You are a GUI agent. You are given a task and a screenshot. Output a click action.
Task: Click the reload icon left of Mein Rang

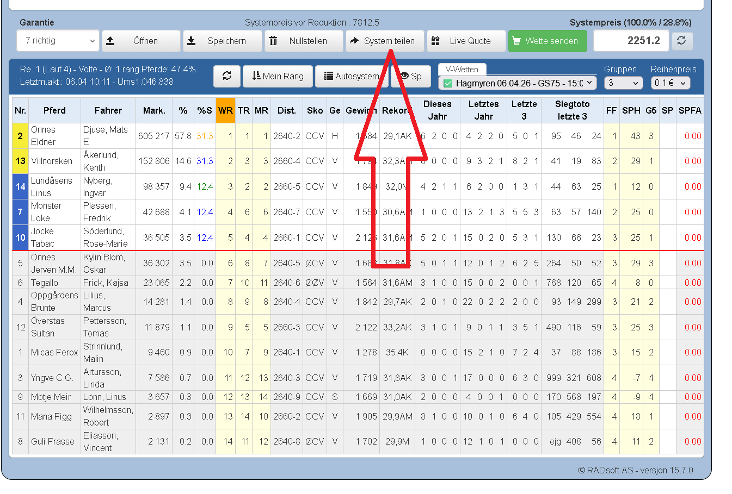coord(227,76)
